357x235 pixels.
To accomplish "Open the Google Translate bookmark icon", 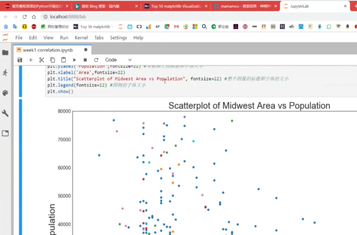I will 15,27.
